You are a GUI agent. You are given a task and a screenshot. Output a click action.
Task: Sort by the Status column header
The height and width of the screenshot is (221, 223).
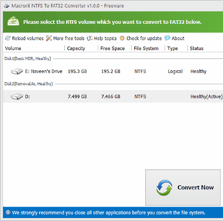pos(197,49)
